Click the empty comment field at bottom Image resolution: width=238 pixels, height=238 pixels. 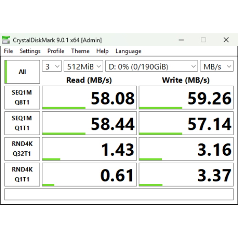click(x=119, y=194)
